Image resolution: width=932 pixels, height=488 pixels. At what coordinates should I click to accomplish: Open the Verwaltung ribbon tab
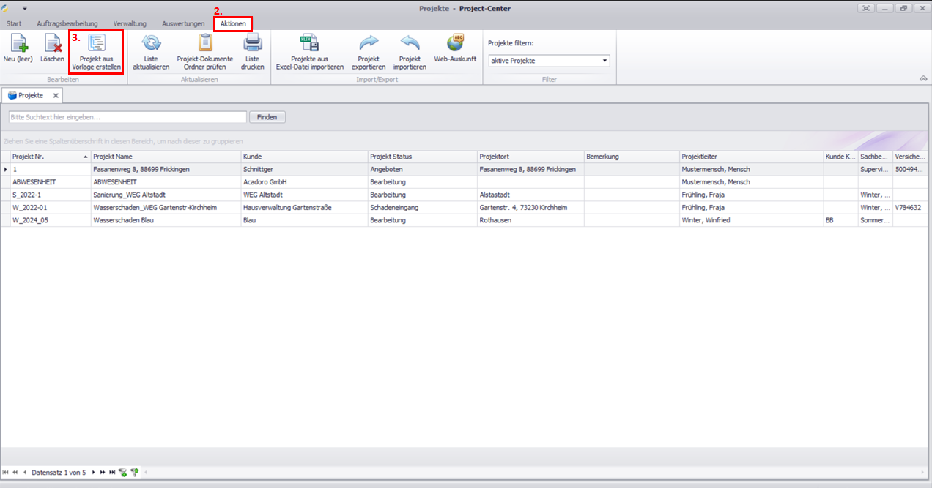click(x=129, y=24)
